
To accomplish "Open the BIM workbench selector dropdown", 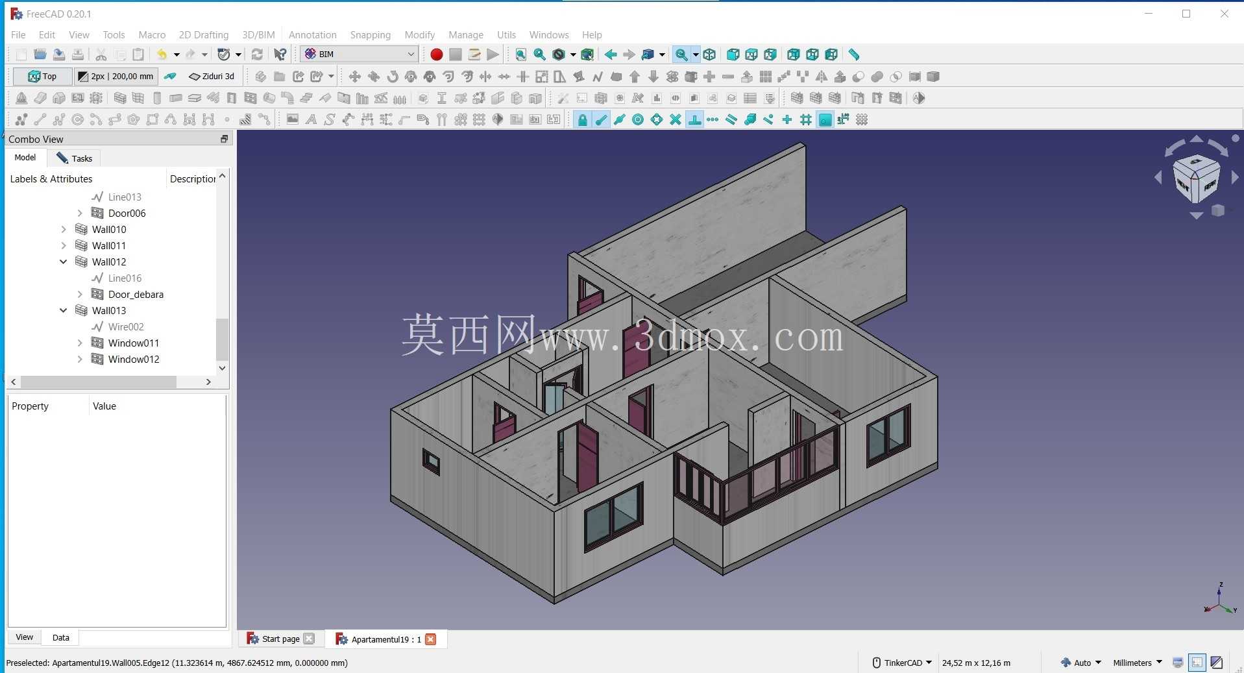I will [360, 54].
